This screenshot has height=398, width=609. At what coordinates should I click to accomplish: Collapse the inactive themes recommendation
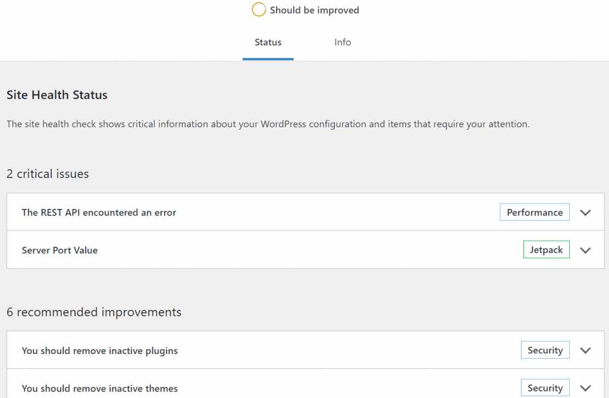pyautogui.click(x=585, y=388)
